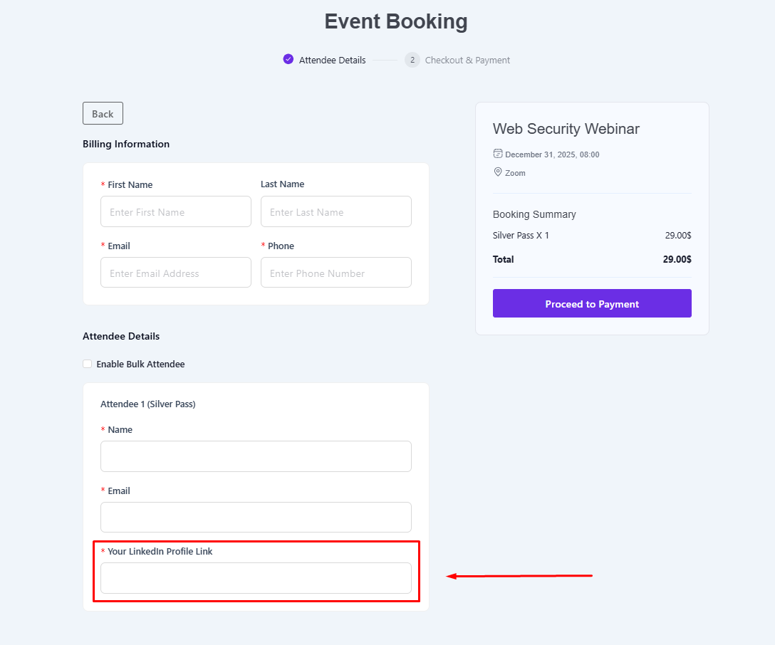
Task: Open the Attendee Details step
Action: tap(332, 61)
